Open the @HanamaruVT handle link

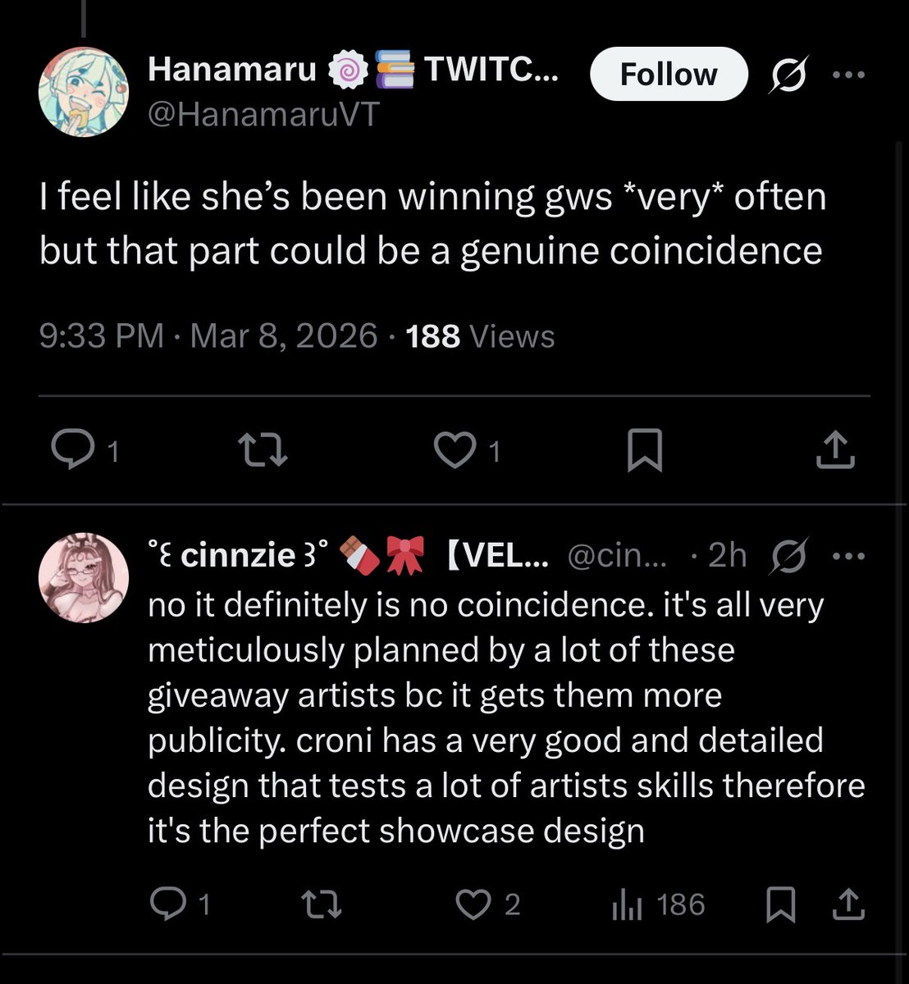[x=263, y=115]
